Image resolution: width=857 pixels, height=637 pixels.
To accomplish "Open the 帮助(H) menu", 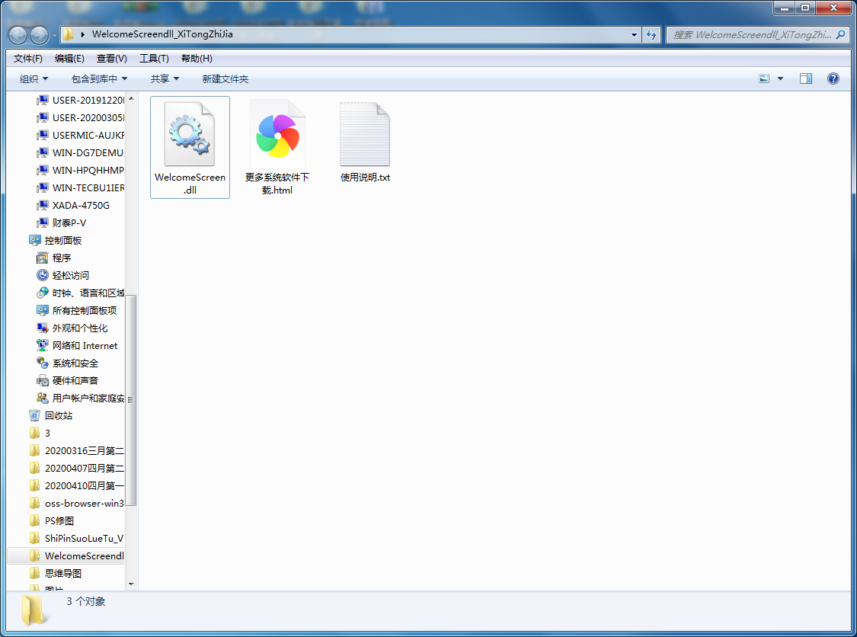I will (197, 59).
